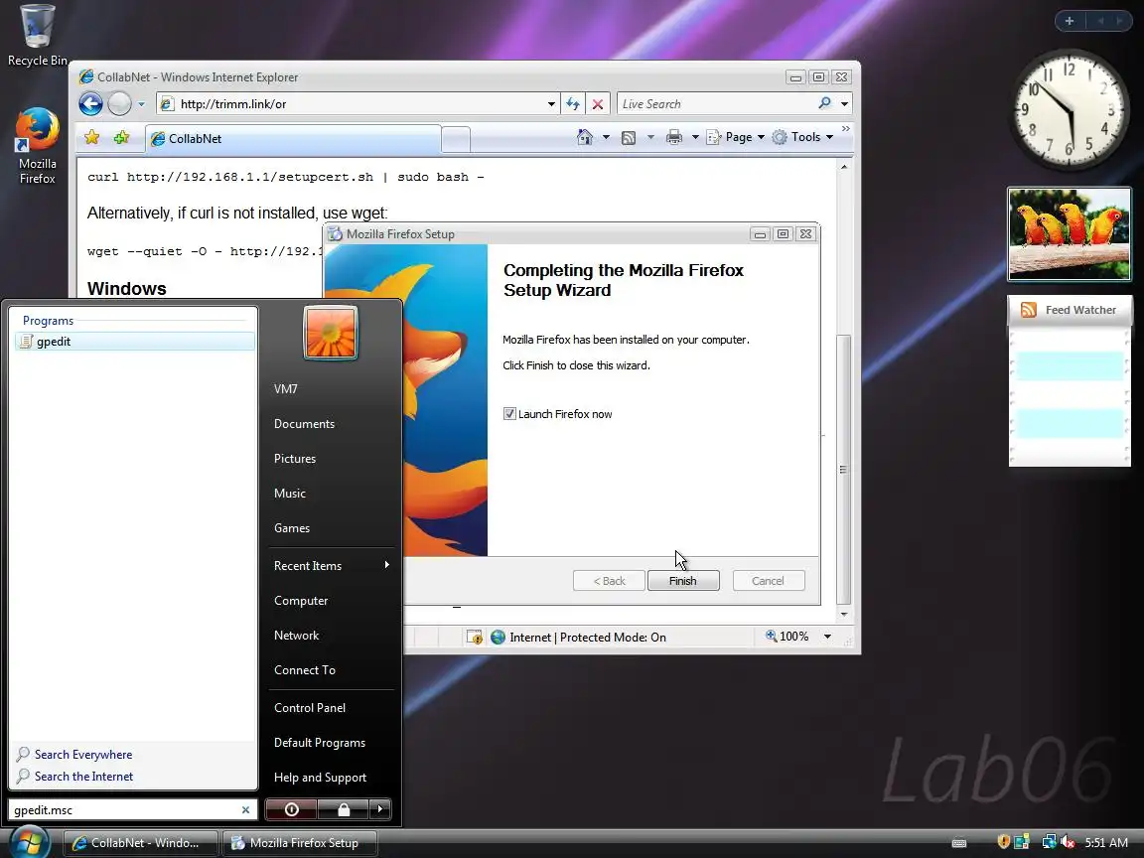Open the address bar history dropdown

(551, 104)
